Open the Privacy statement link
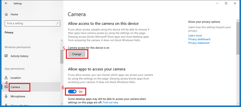This screenshot has width=241, height=107. [x=199, y=43]
